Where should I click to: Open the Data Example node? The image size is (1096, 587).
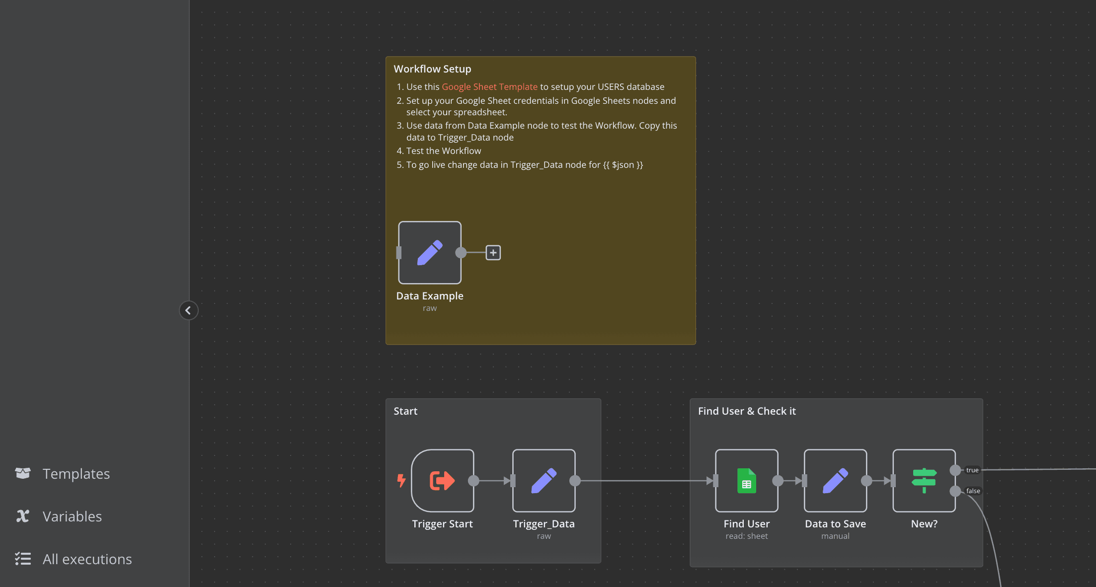[430, 253]
